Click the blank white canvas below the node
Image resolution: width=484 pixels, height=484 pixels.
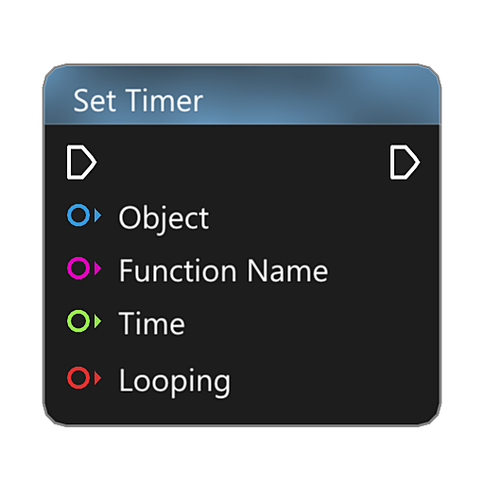242,456
